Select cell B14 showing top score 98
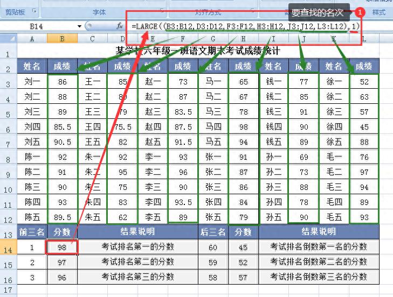 [62, 247]
